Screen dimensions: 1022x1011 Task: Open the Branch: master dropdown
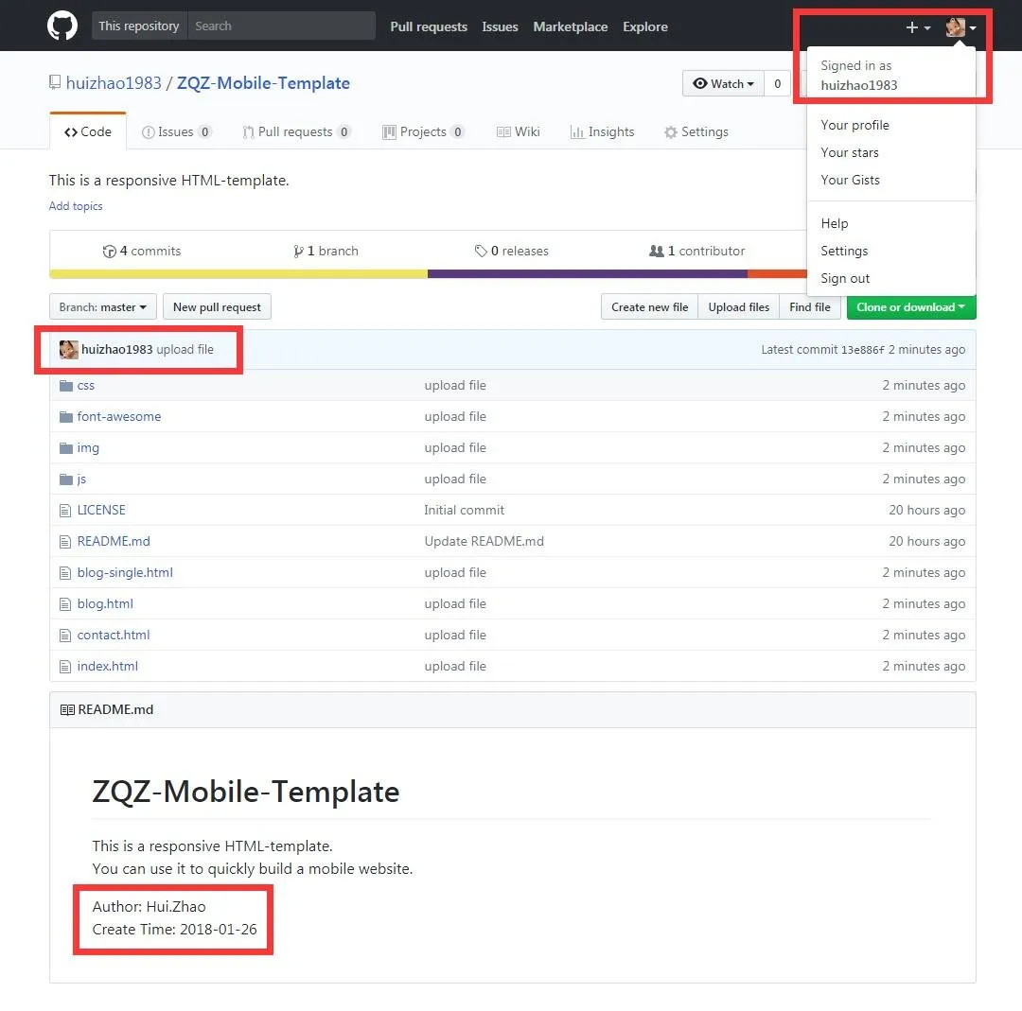pos(103,306)
